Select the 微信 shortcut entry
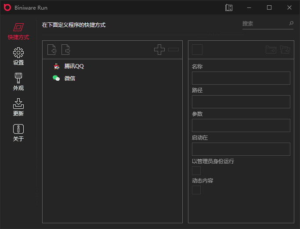 tap(69, 78)
